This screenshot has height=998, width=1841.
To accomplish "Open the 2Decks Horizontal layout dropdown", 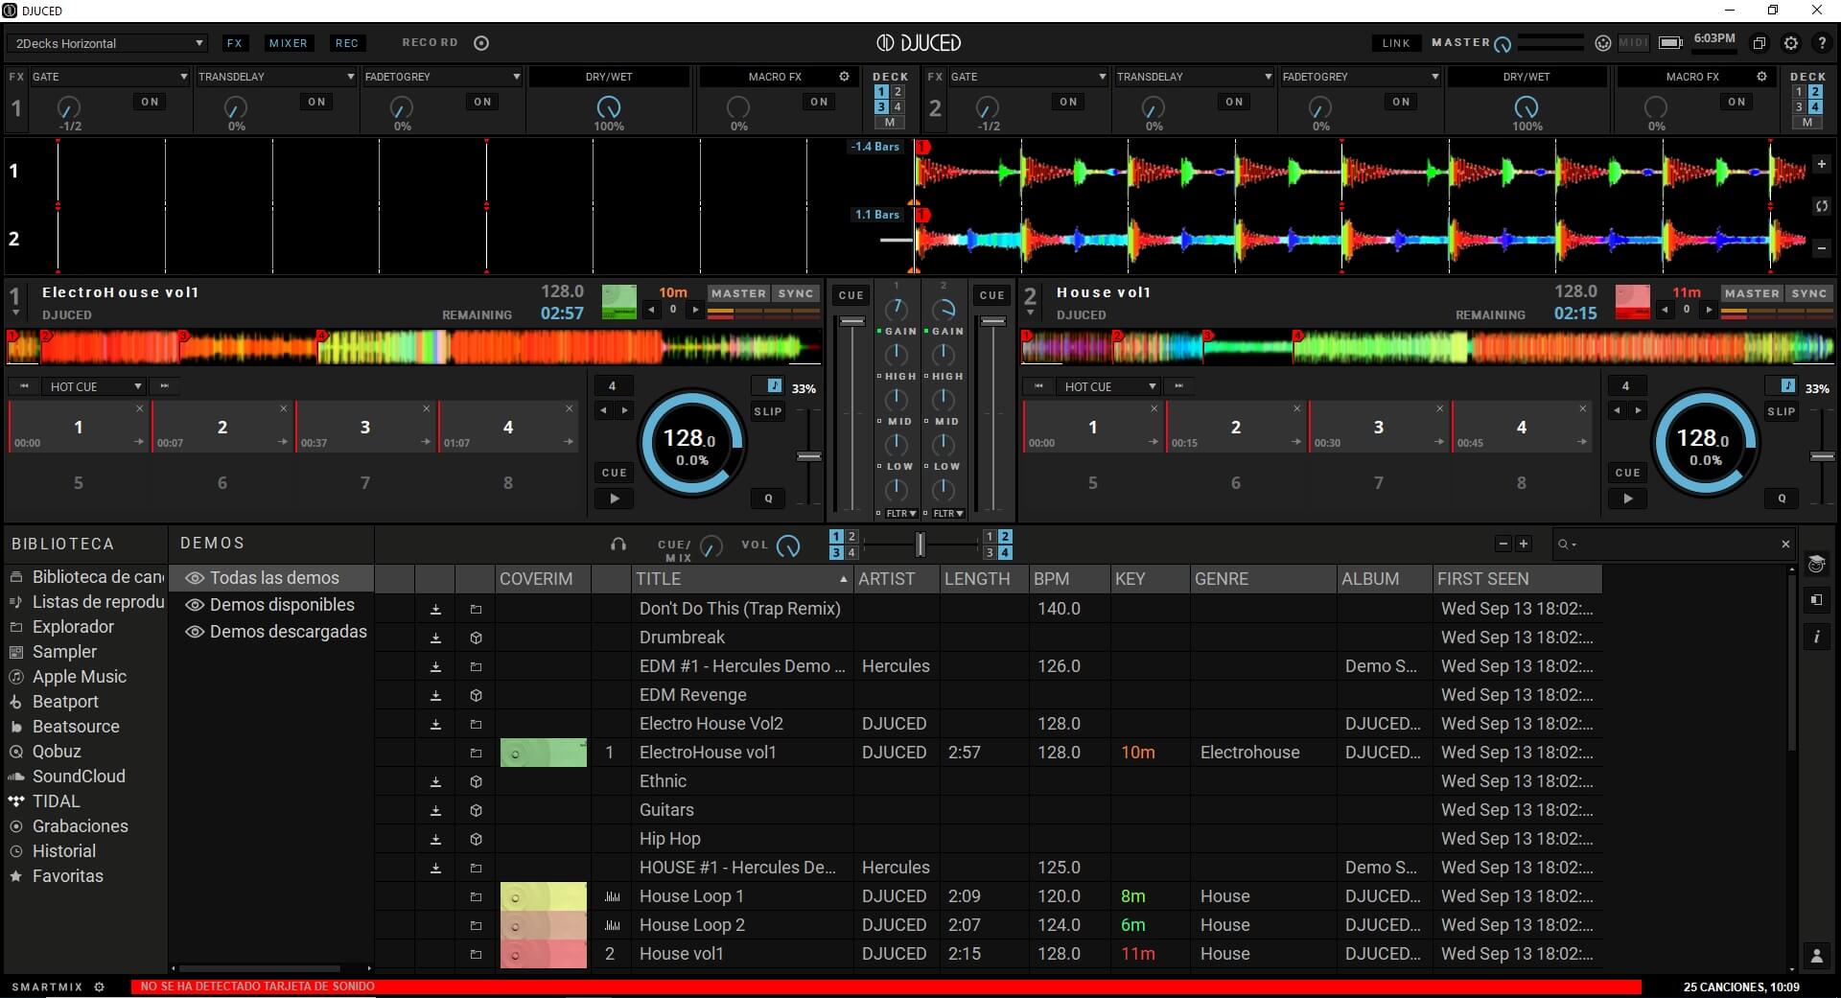I will click(108, 43).
